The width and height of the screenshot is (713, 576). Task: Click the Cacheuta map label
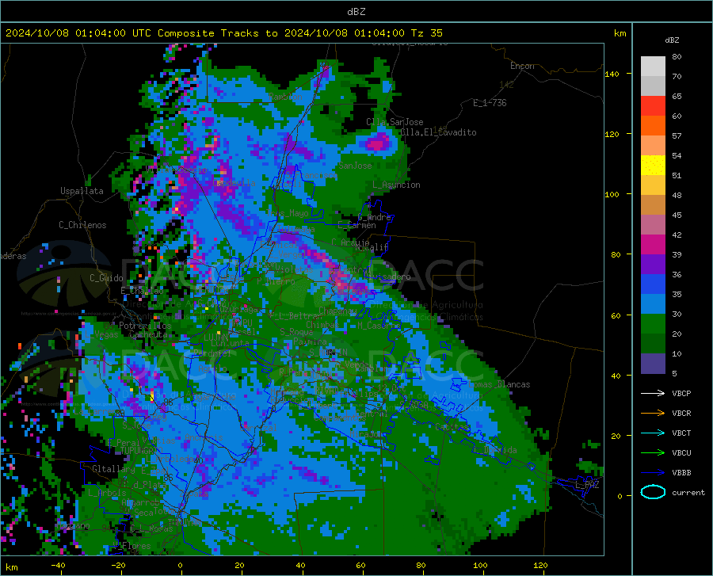click(148, 334)
